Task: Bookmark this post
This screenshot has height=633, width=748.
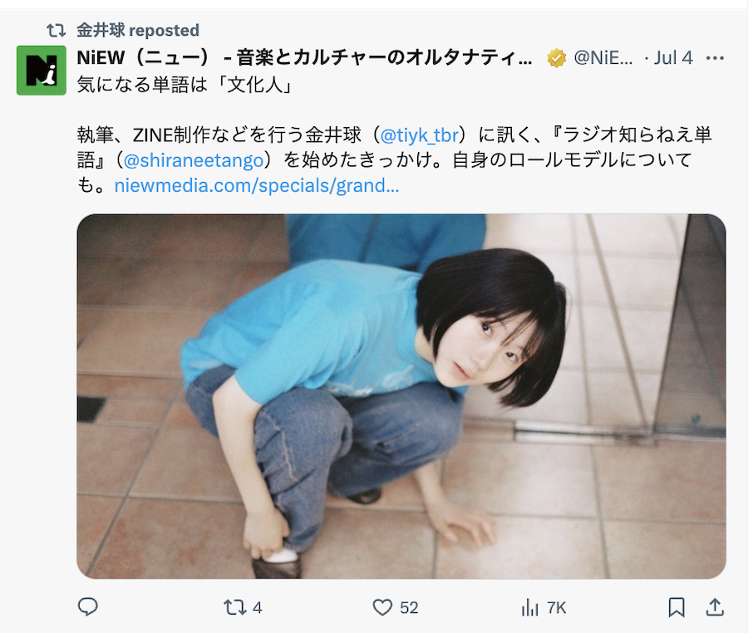Action: (677, 607)
